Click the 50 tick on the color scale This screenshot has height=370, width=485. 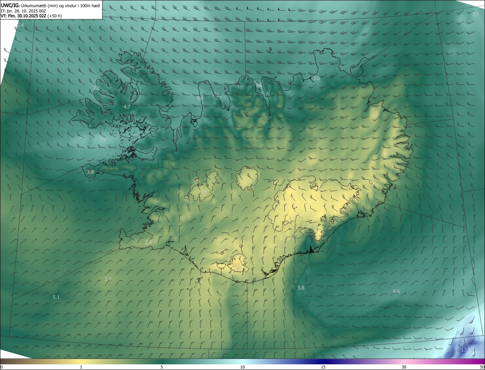(x=482, y=367)
